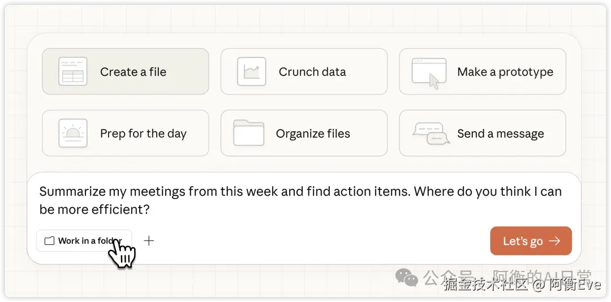This screenshot has height=302, width=611.
Task: Click the arrow icon inside Let's go
Action: [554, 241]
